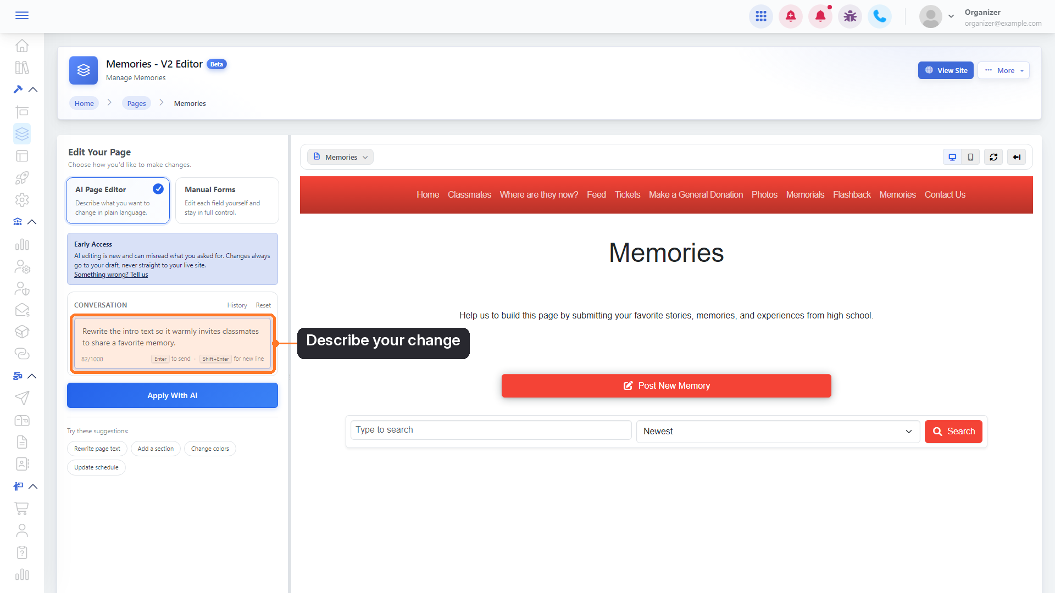Open the apps grid icon in header
Screen dimensions: 1055x593
pyautogui.click(x=761, y=16)
